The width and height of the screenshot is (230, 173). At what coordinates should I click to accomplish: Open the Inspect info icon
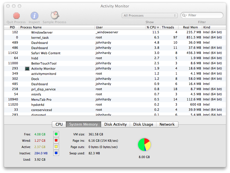tap(34, 16)
